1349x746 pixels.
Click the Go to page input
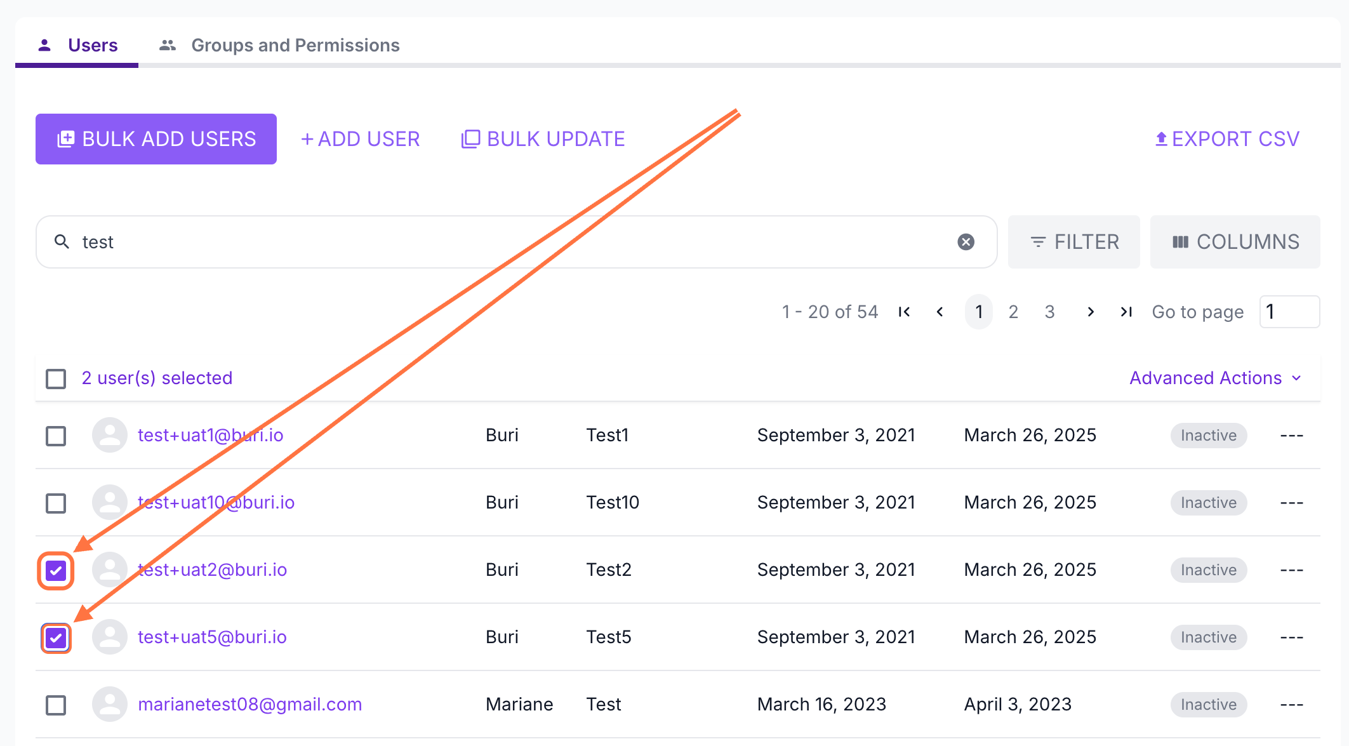(1289, 312)
